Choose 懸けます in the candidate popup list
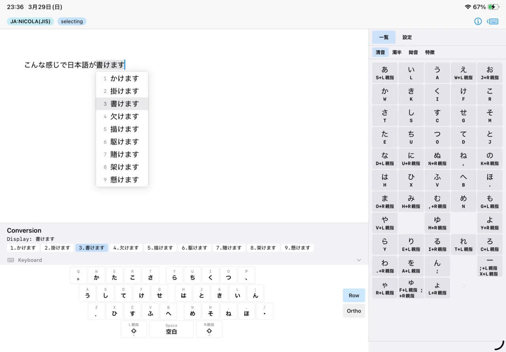Image resolution: width=506 pixels, height=352 pixels. coord(122,180)
